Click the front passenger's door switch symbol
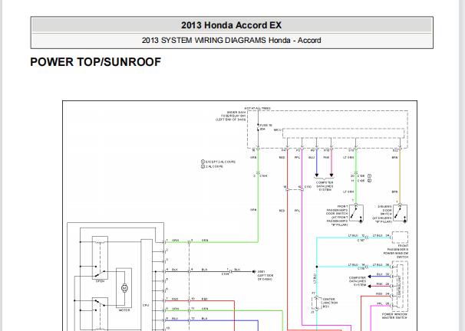Screen dimensions: 465x331 (357, 213)
